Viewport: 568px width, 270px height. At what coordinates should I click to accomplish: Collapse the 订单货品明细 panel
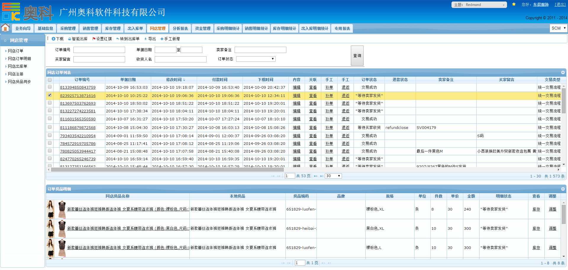point(563,189)
